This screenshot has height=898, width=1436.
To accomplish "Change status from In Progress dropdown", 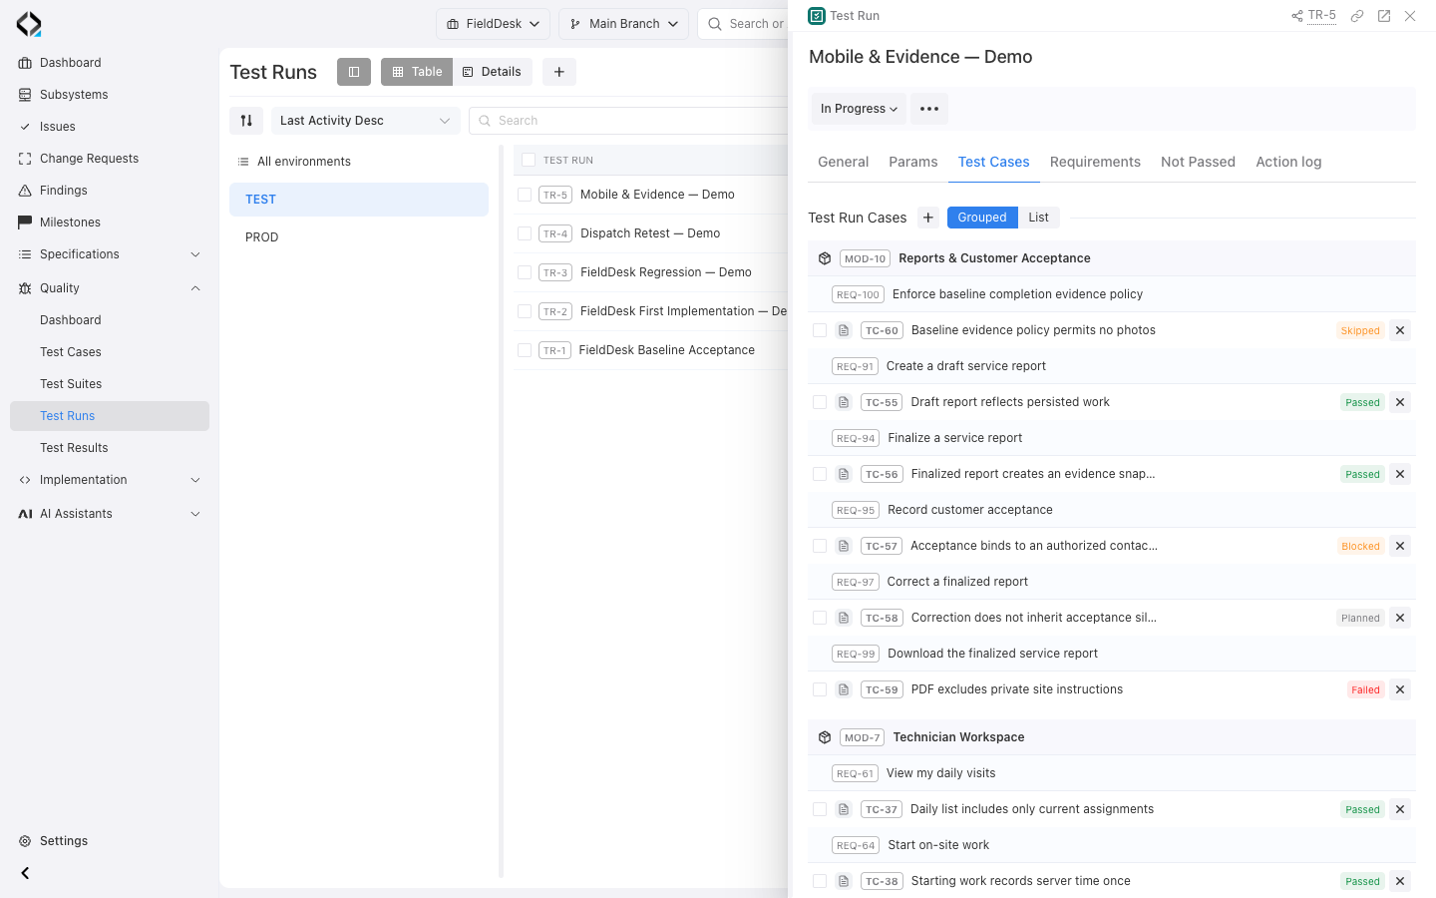I will (x=860, y=109).
